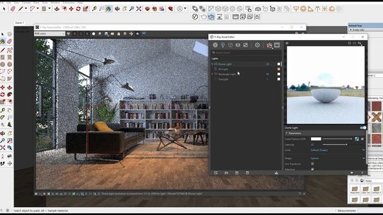Screen dimensions: 383x215
Task: Open the Arc tool dropdown arrow
Action: (38, 8)
